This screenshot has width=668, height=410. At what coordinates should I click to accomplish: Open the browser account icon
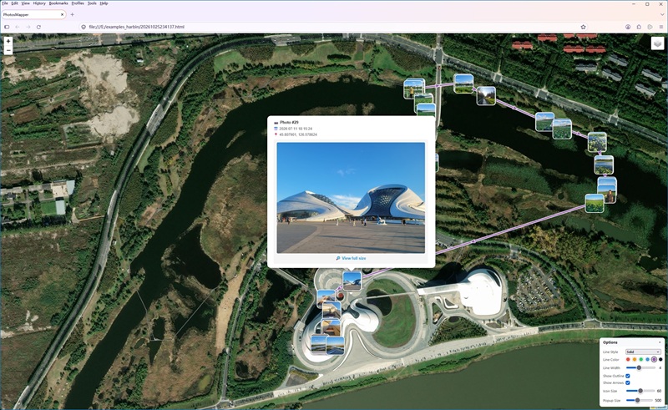(628, 27)
